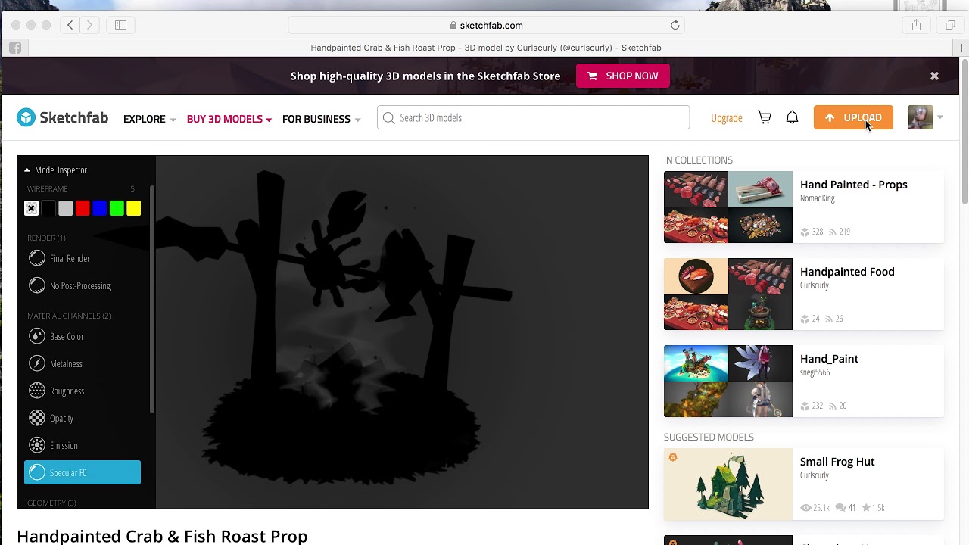Image resolution: width=969 pixels, height=545 pixels.
Task: Dismiss the Sketchfab Store banner
Action: pyautogui.click(x=934, y=76)
